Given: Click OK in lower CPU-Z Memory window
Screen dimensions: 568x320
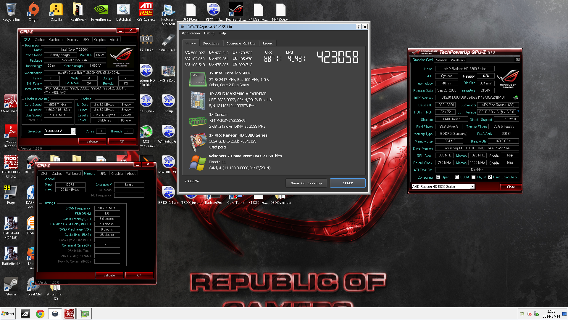Looking at the screenshot, I should pyautogui.click(x=139, y=275).
